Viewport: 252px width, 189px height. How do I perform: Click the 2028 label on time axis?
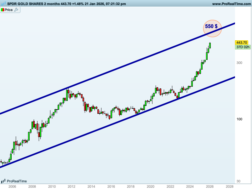click(x=229, y=186)
